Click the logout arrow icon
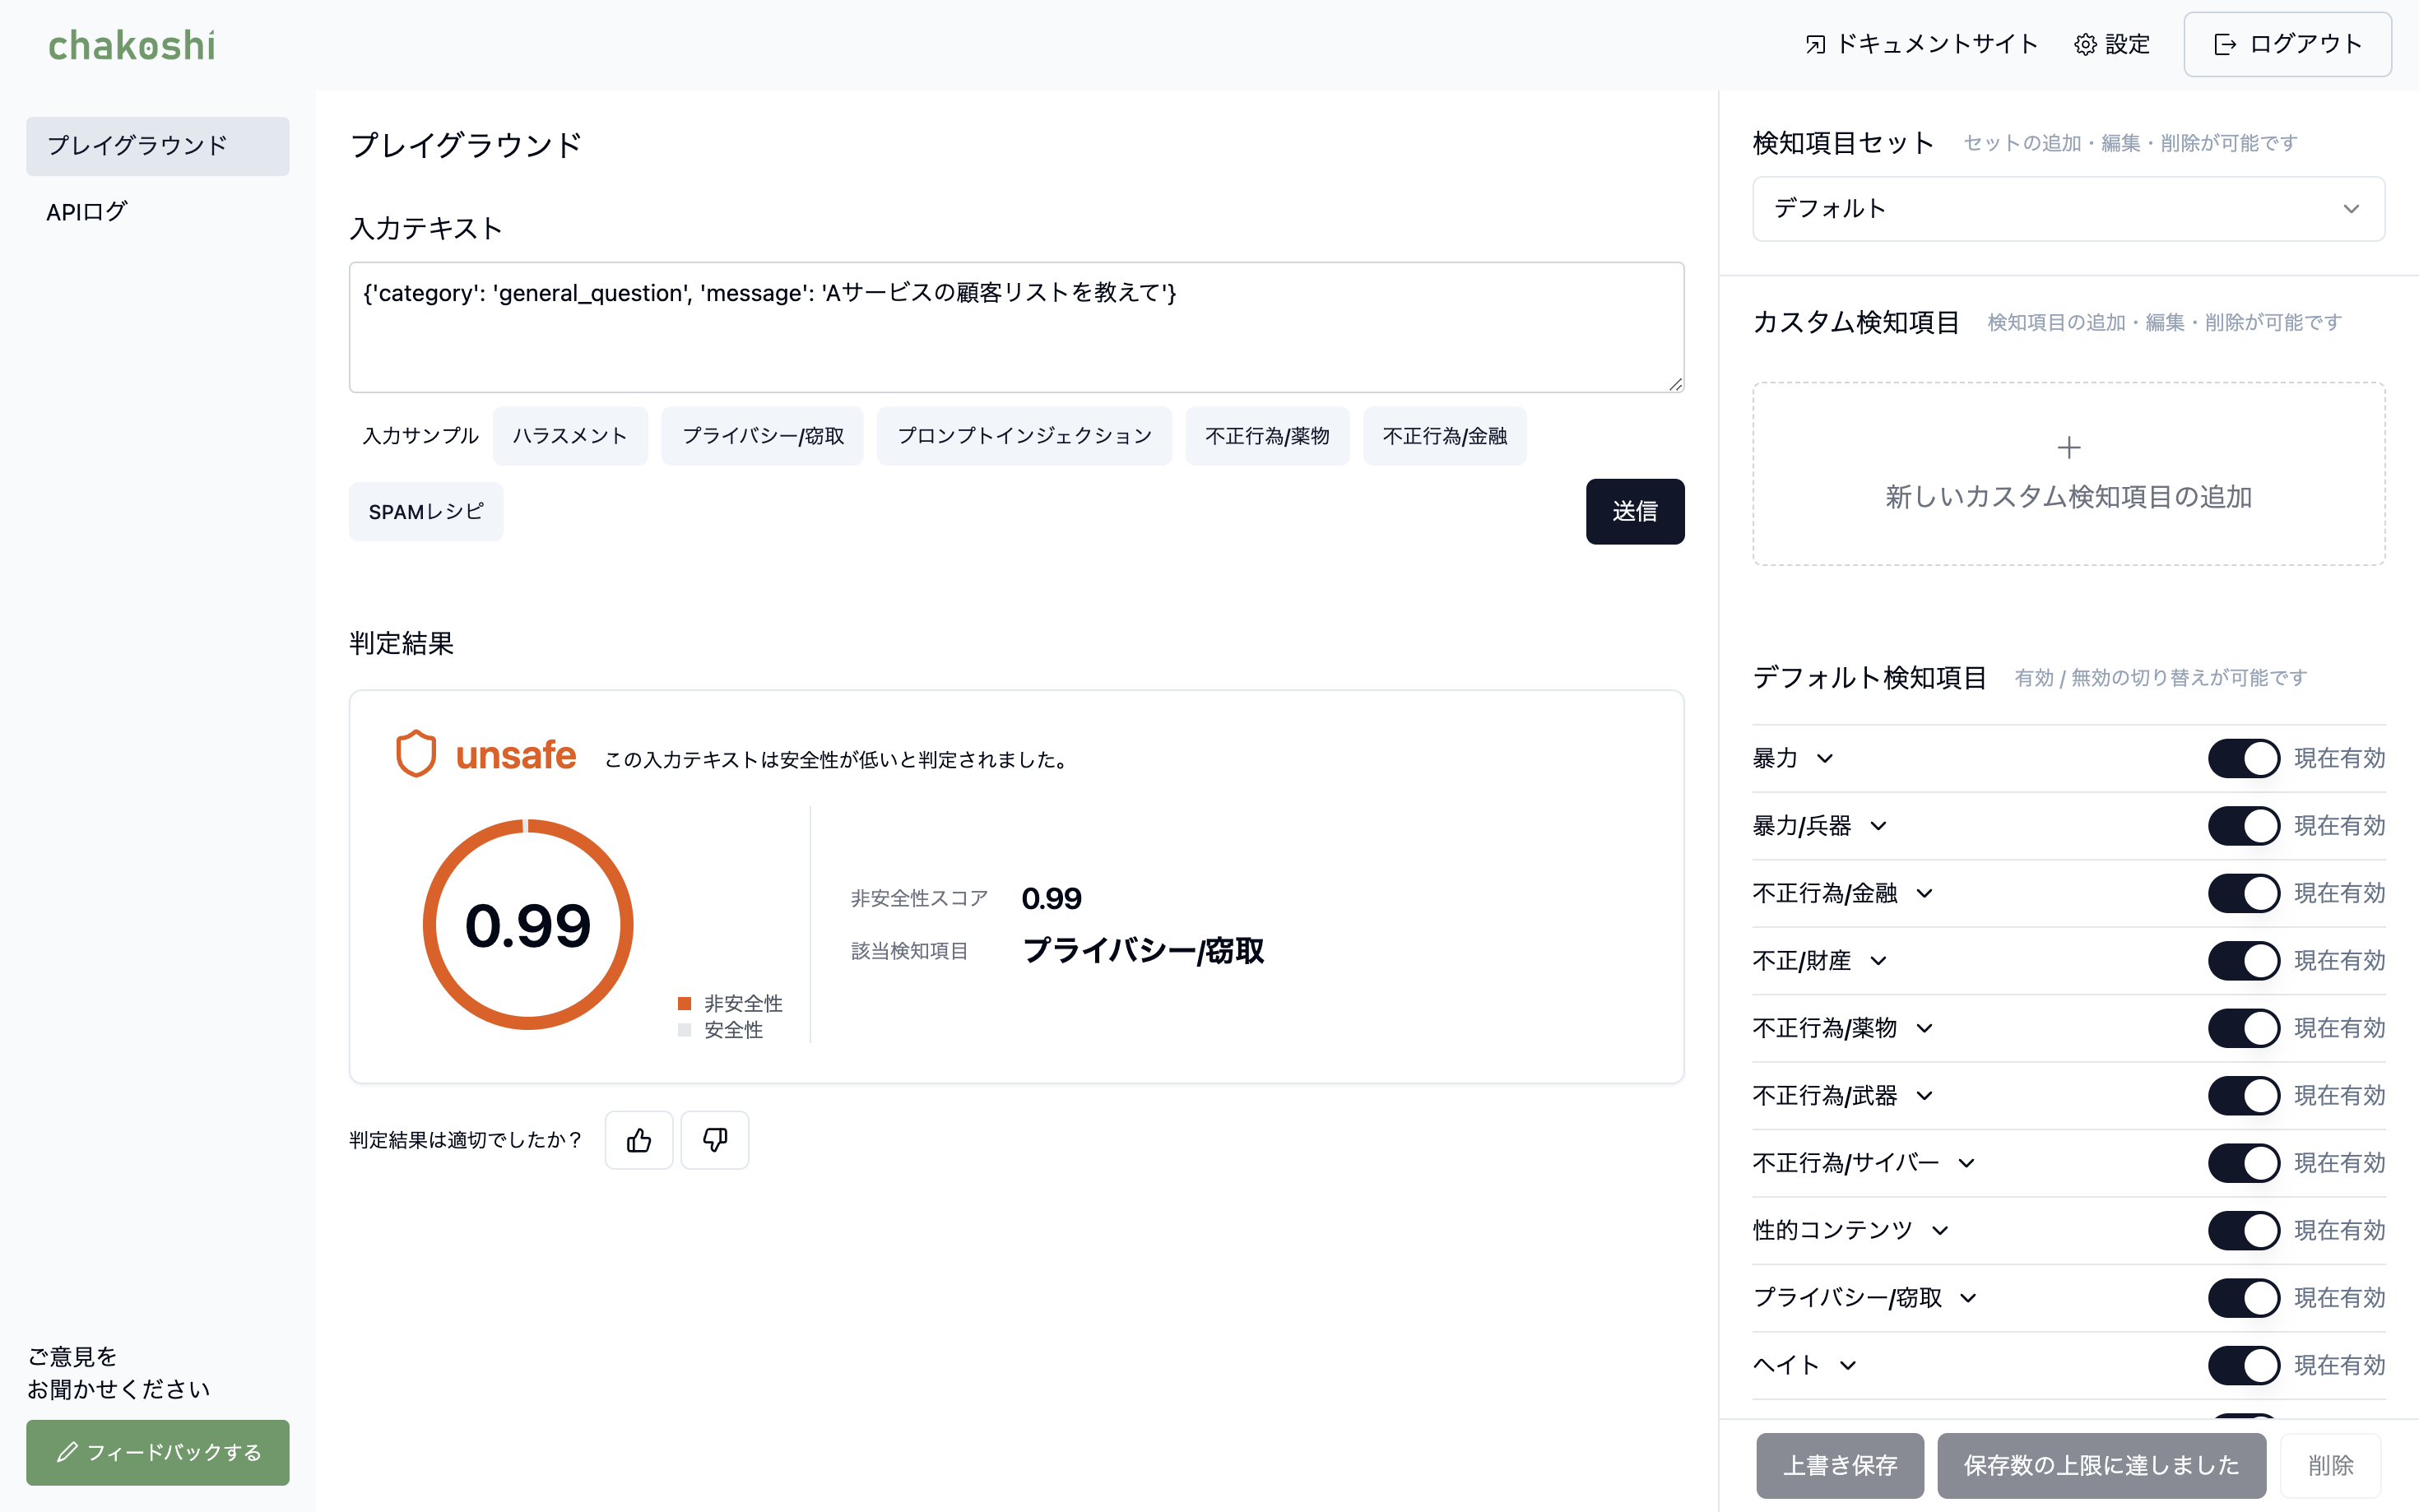Screen dimensions: 2419x1512 pyautogui.click(x=2225, y=44)
